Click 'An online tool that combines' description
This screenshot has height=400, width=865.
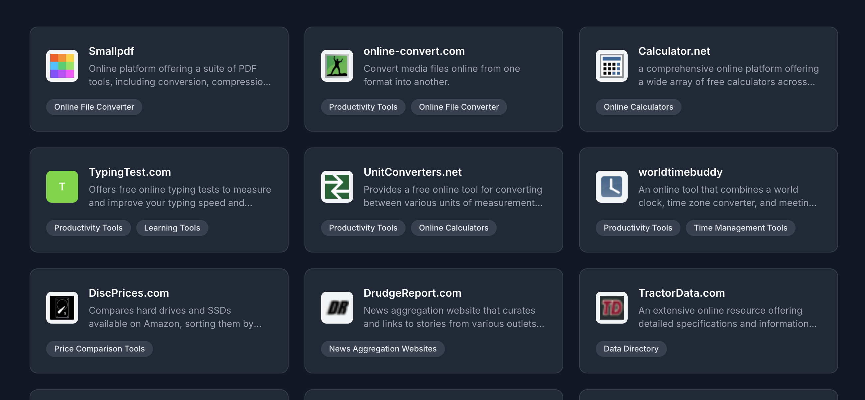(x=727, y=196)
